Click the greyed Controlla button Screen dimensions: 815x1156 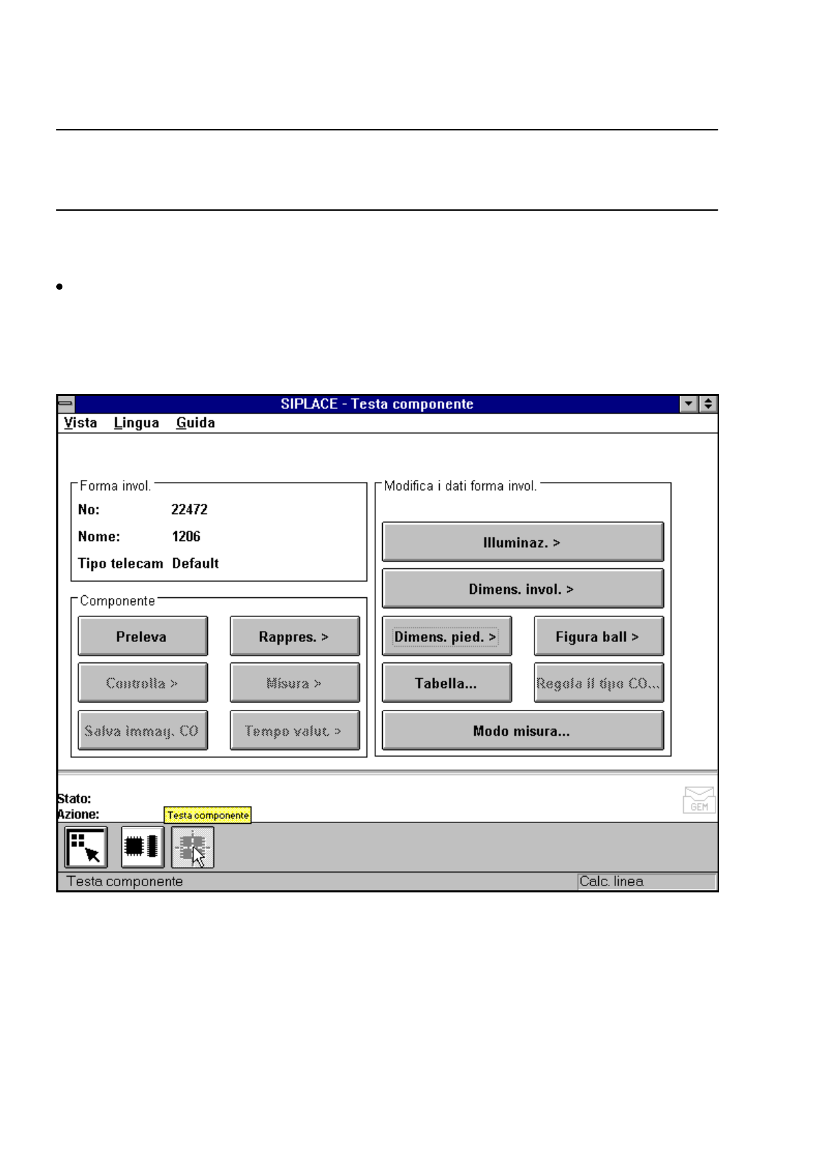coord(143,683)
